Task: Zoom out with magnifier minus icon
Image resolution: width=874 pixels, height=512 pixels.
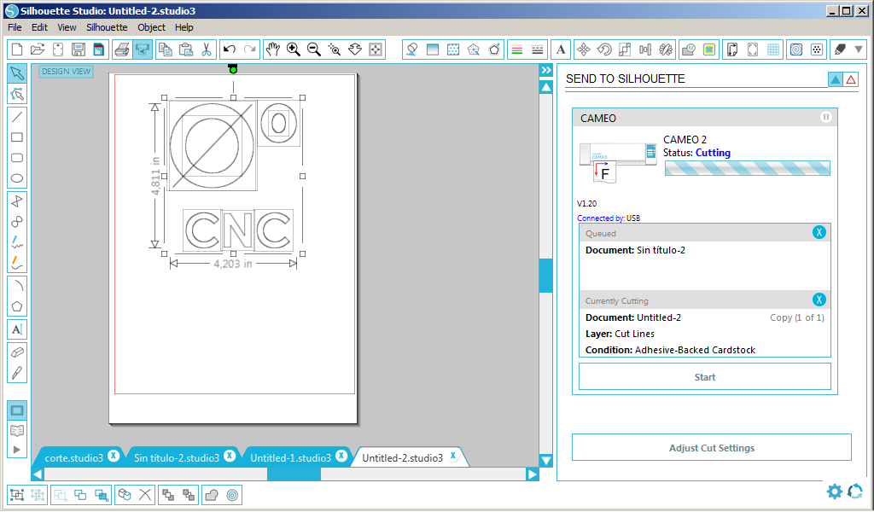Action: click(314, 49)
